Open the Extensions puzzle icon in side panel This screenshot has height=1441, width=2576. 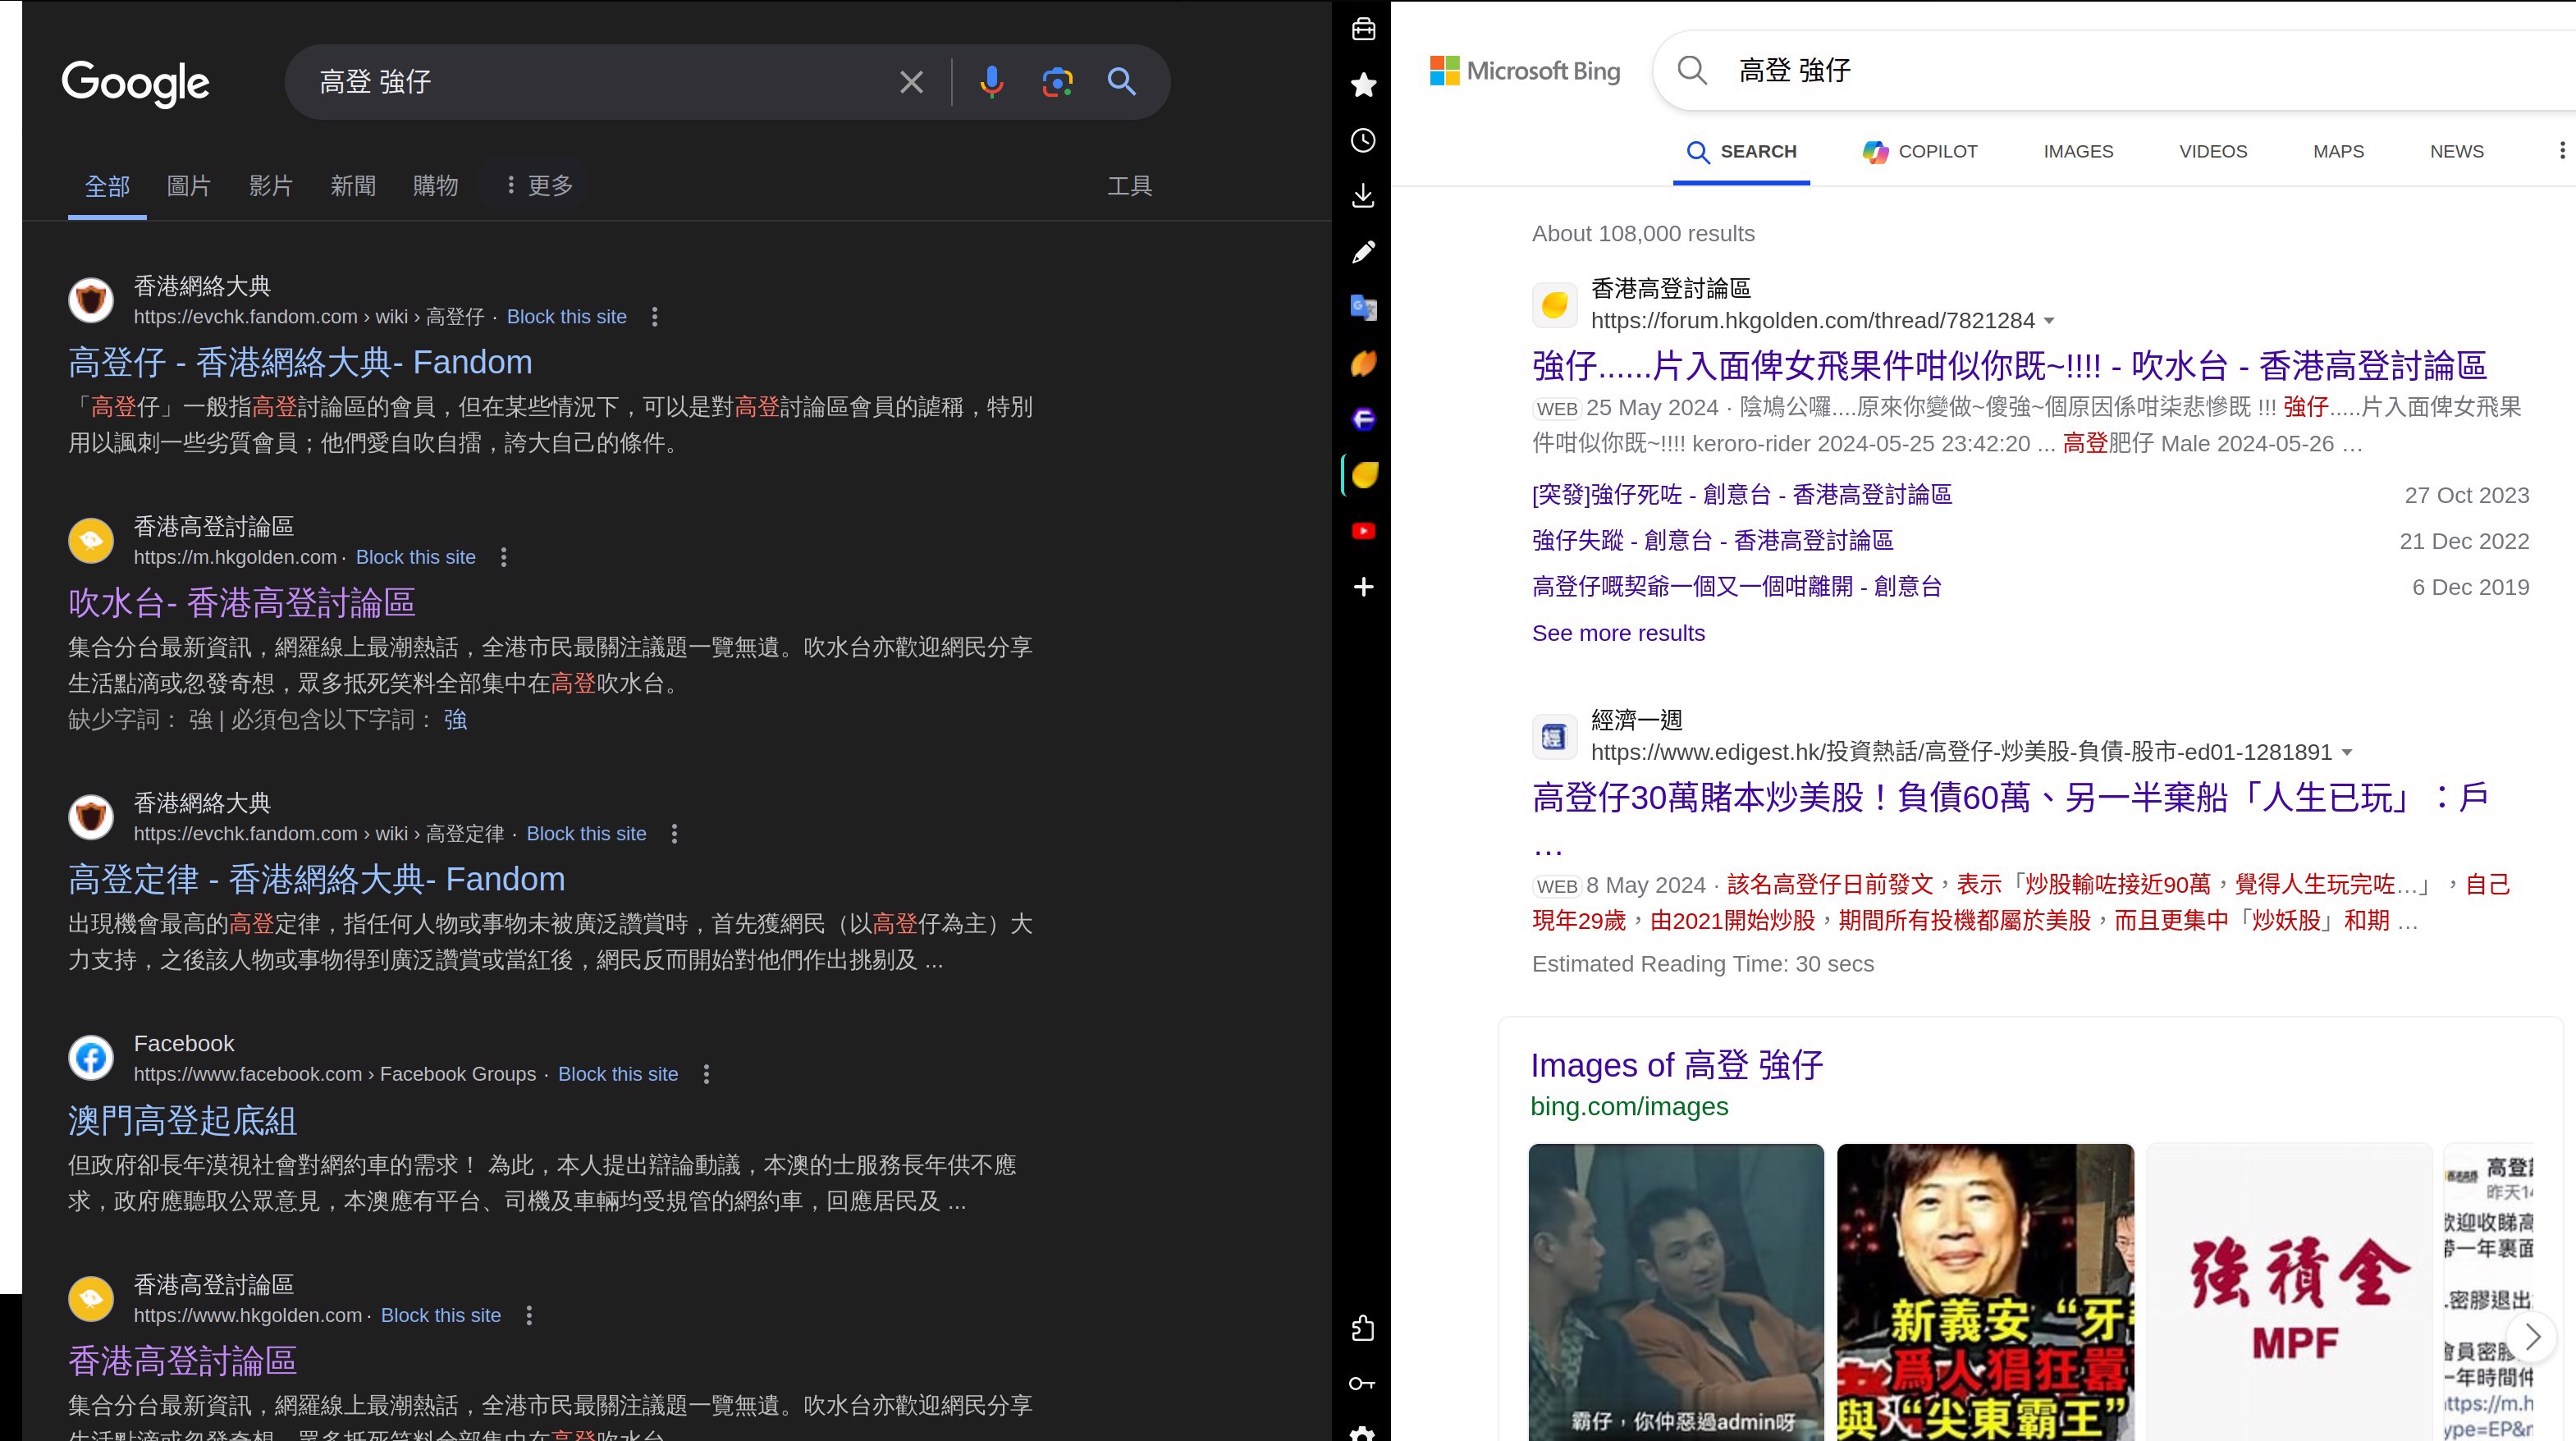1363,1328
